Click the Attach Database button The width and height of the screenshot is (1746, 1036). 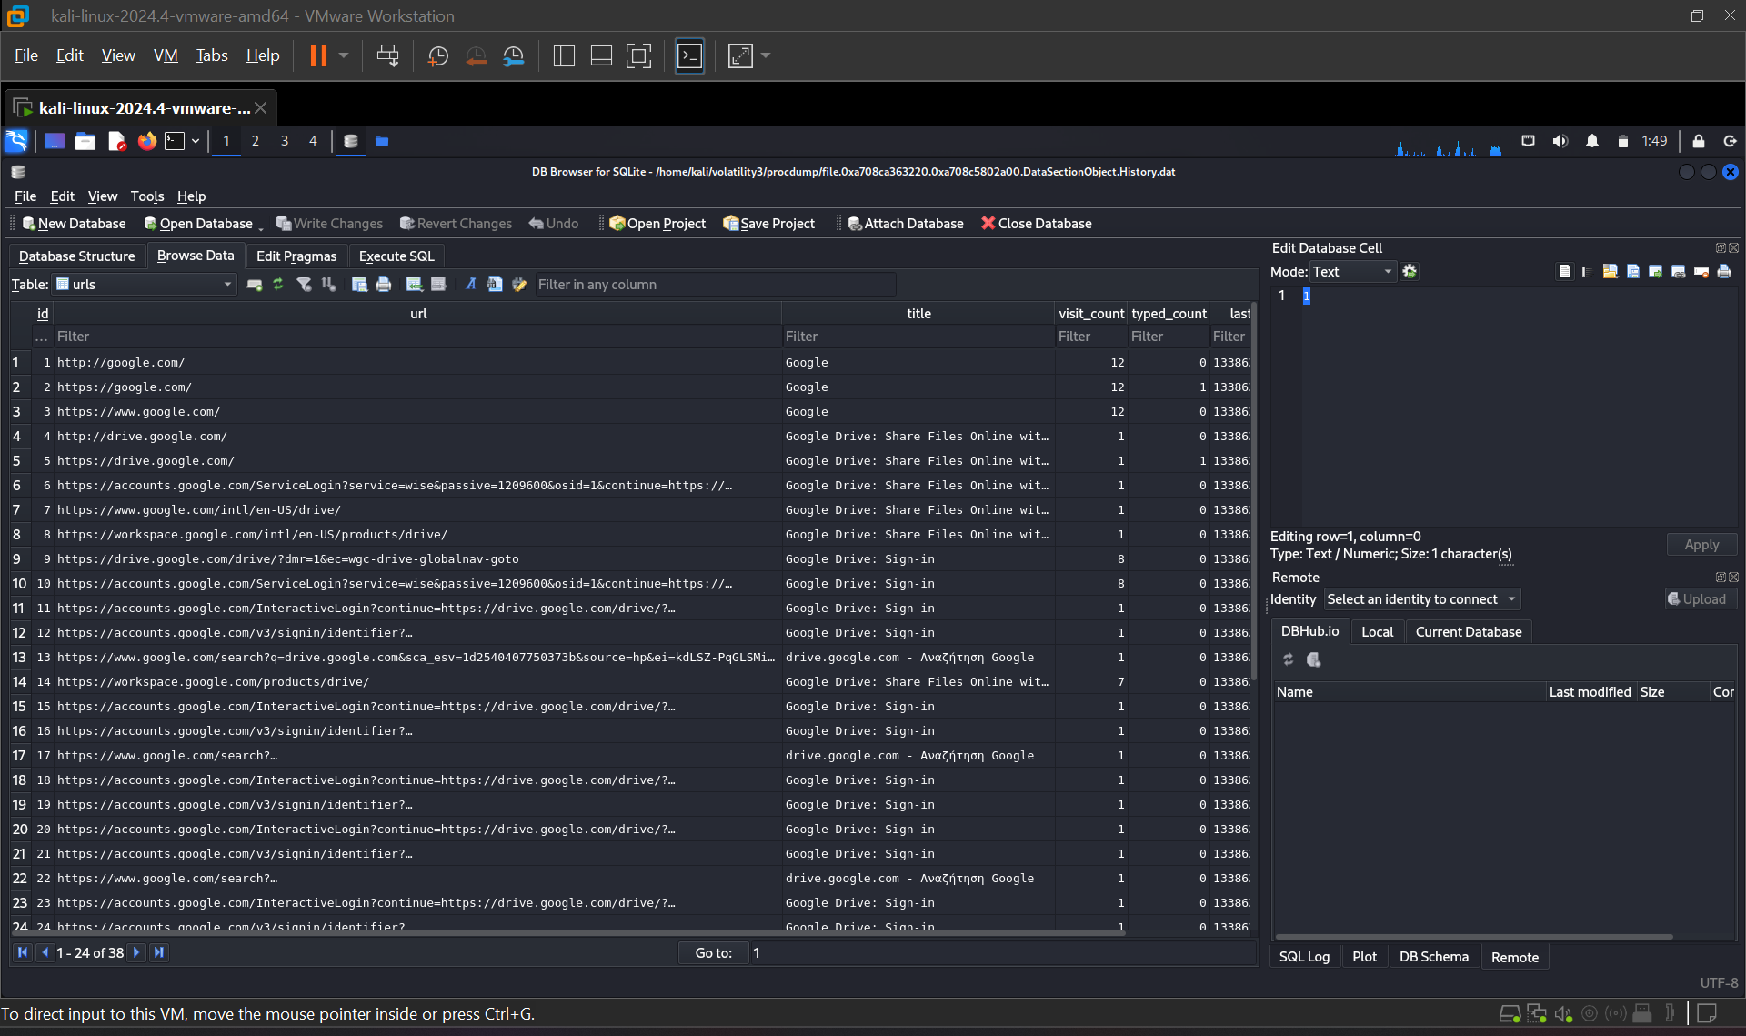906,224
